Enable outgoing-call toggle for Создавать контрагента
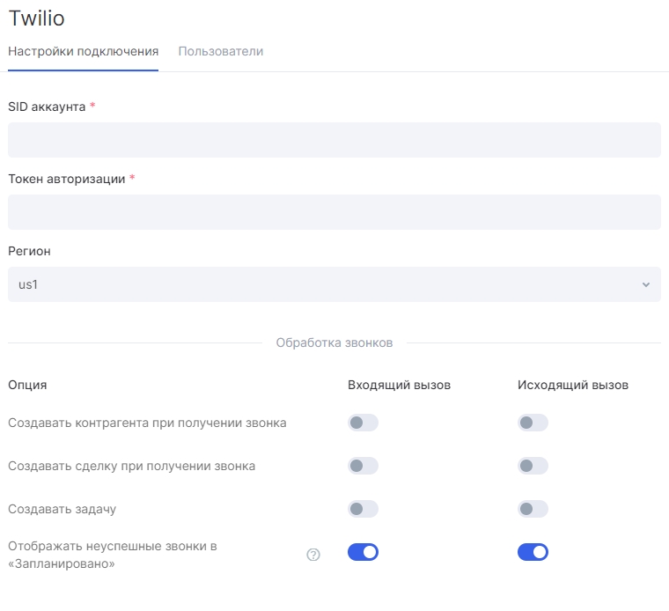This screenshot has height=611, width=669. click(x=533, y=423)
